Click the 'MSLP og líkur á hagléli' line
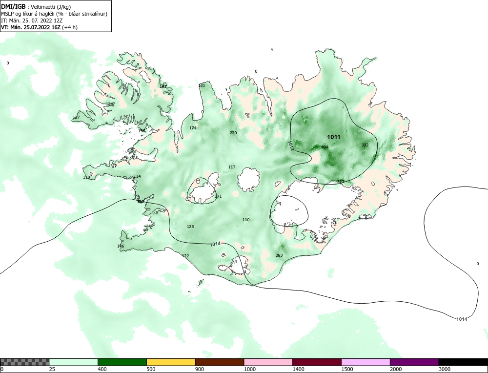This screenshot has width=488, height=373. tap(54, 14)
